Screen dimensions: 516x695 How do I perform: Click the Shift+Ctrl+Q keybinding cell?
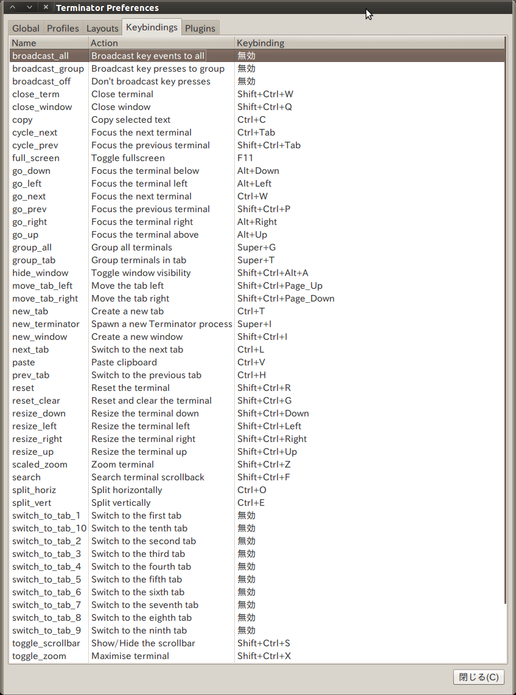click(x=265, y=107)
